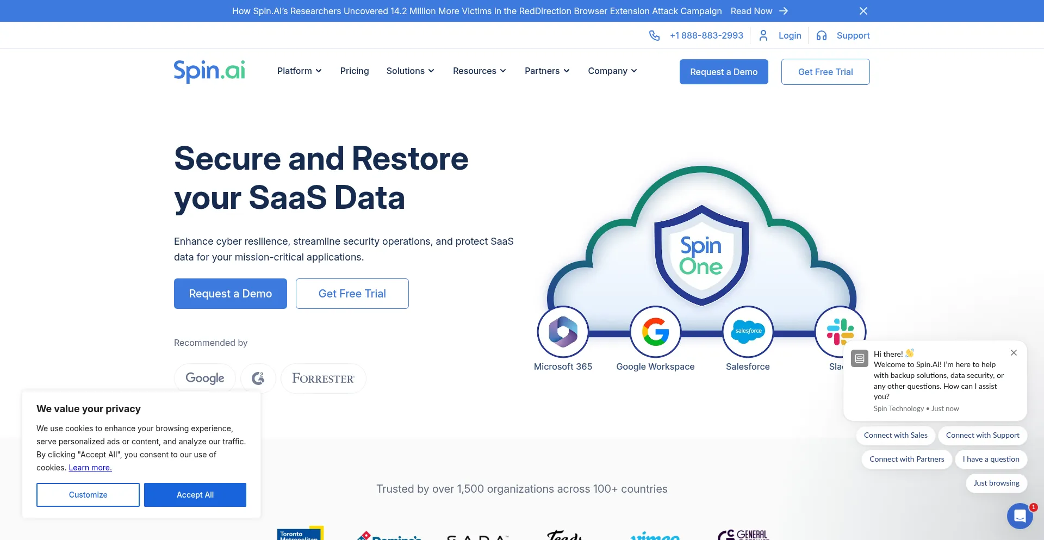This screenshot has height=540, width=1044.
Task: Dismiss the top announcement banner
Action: 863,11
